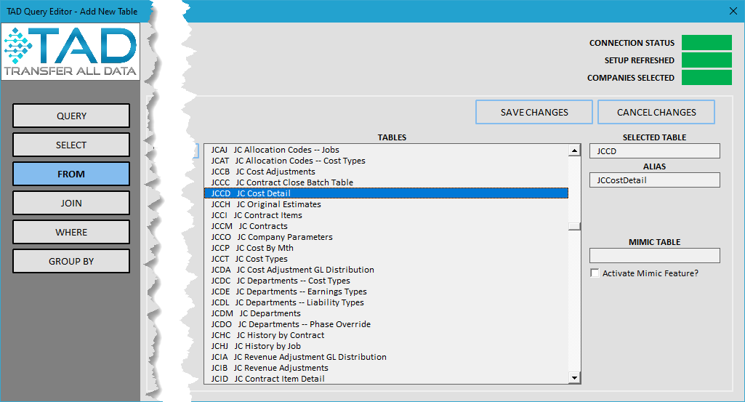Viewport: 745px width, 402px height.
Task: Open the GROUP BY section
Action: coord(71,261)
